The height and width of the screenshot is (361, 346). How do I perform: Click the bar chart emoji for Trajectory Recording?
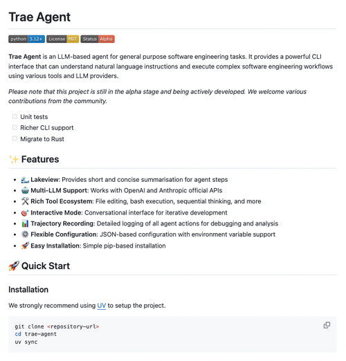click(x=25, y=223)
